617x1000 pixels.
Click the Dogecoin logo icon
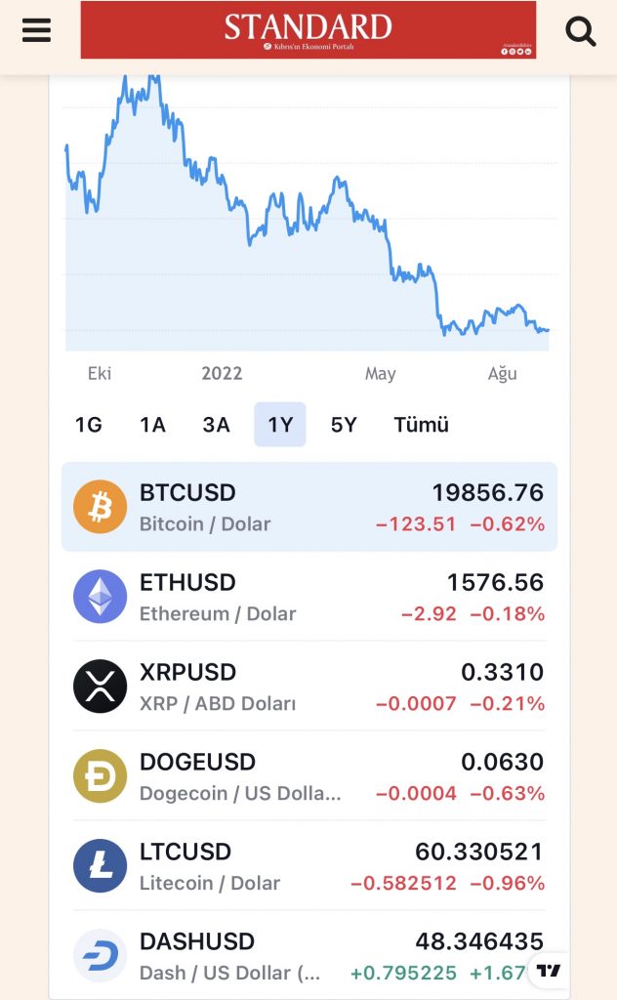tap(101, 776)
